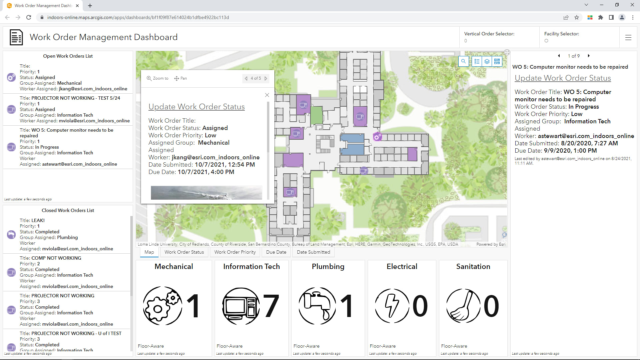This screenshot has width=640, height=360.
Task: Open the map legend panel
Action: (x=477, y=61)
